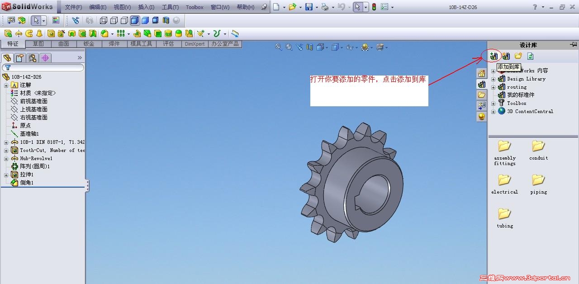Open File Explorer task pane tab

[482, 95]
